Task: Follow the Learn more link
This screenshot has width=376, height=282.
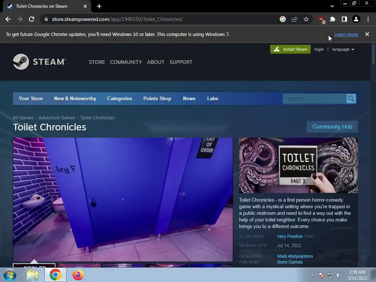Action: tap(346, 34)
